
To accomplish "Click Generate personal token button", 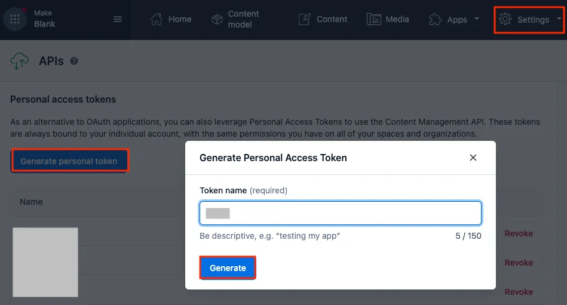I will click(x=69, y=161).
